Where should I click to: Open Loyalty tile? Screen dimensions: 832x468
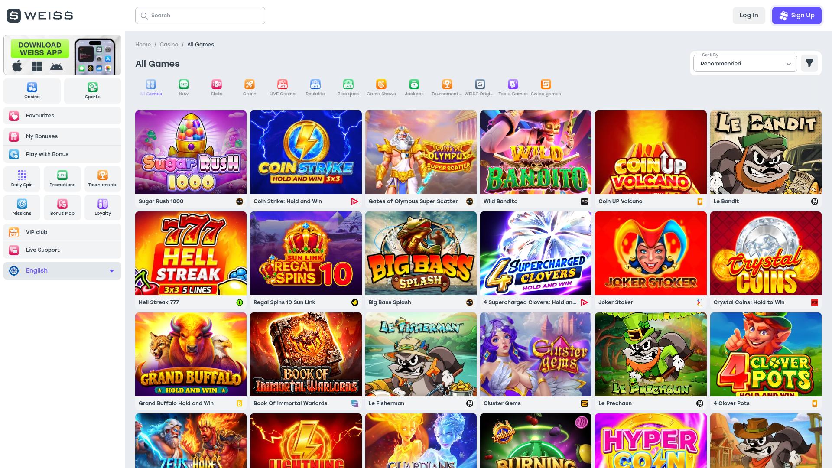103,208
